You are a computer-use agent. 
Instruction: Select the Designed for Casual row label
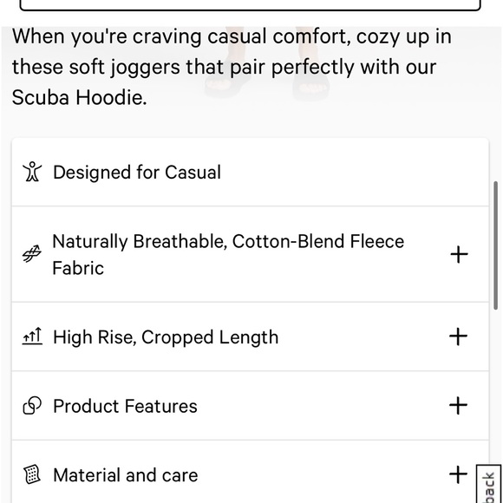click(x=137, y=173)
